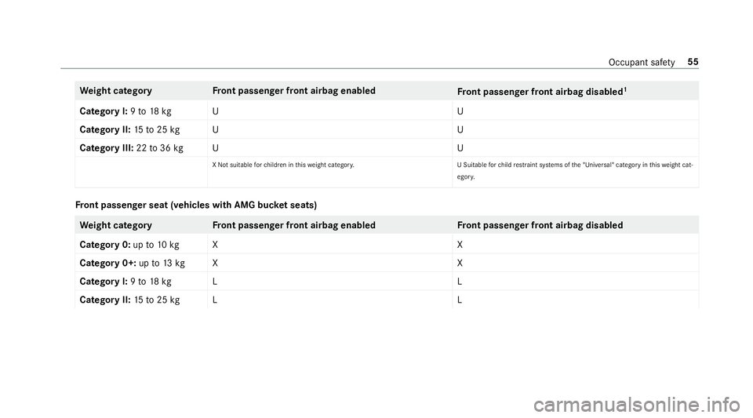Viewport: 753px width, 418px height.
Task: Click the X Not suitable legend note
Action: coord(283,165)
